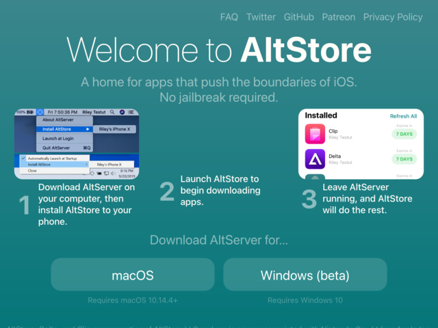Click About AltServer in menu screenshot
The height and width of the screenshot is (328, 438).
tap(58, 120)
